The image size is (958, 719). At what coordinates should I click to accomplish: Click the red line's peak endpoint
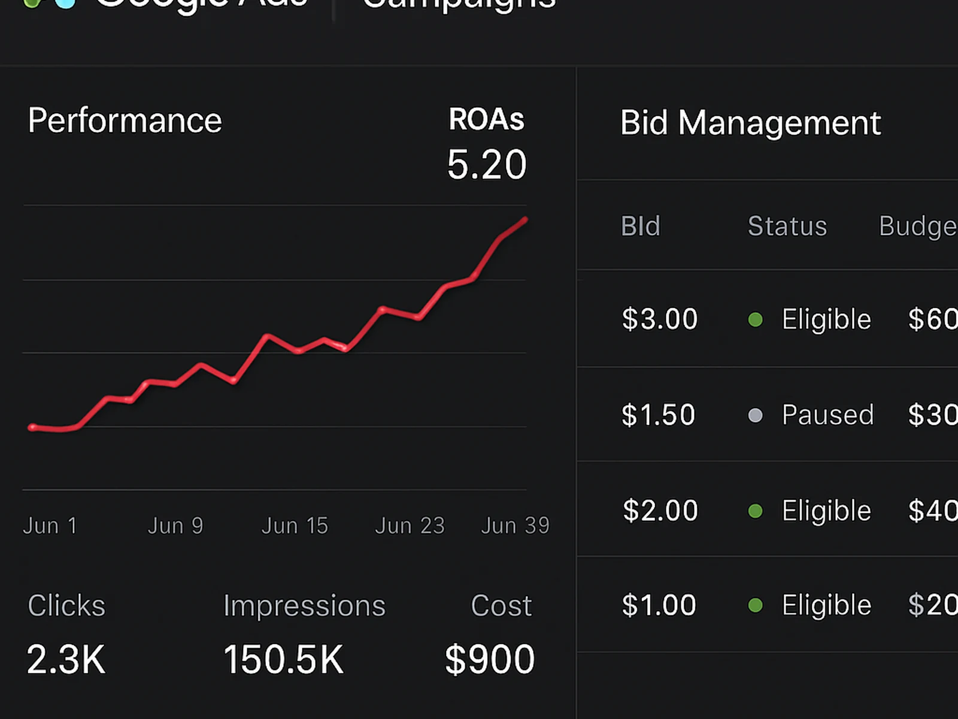click(525, 220)
